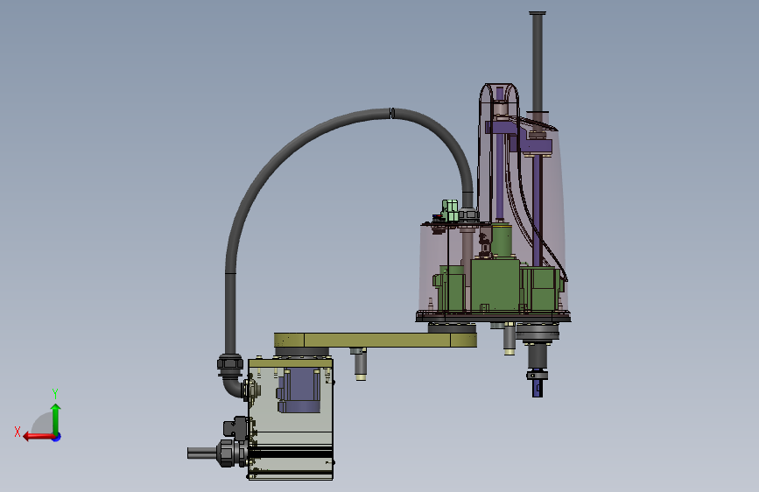Click the red X axis arrow of triad
The height and width of the screenshot is (492, 759).
(38, 437)
